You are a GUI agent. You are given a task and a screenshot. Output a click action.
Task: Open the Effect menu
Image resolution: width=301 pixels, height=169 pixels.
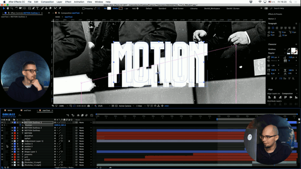coord(68,2)
